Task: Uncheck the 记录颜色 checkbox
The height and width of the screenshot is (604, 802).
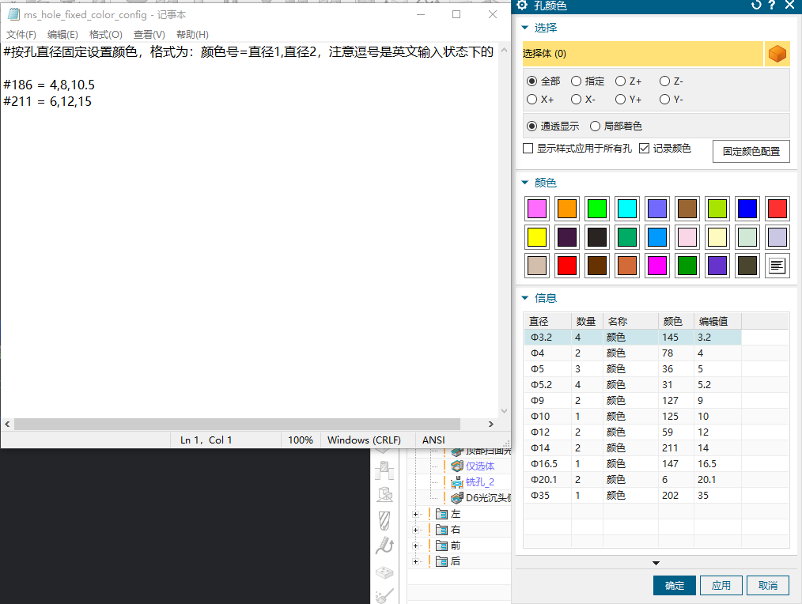Action: click(645, 149)
